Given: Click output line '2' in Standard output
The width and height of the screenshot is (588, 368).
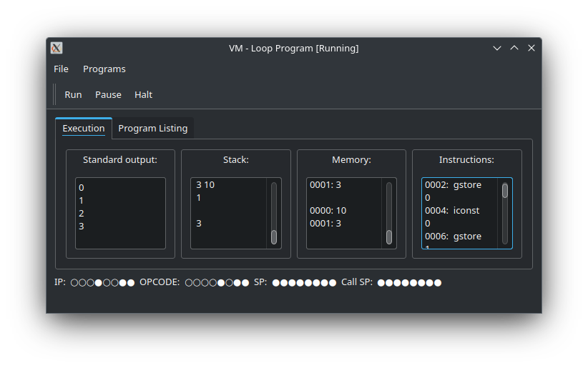Looking at the screenshot, I should [x=82, y=214].
